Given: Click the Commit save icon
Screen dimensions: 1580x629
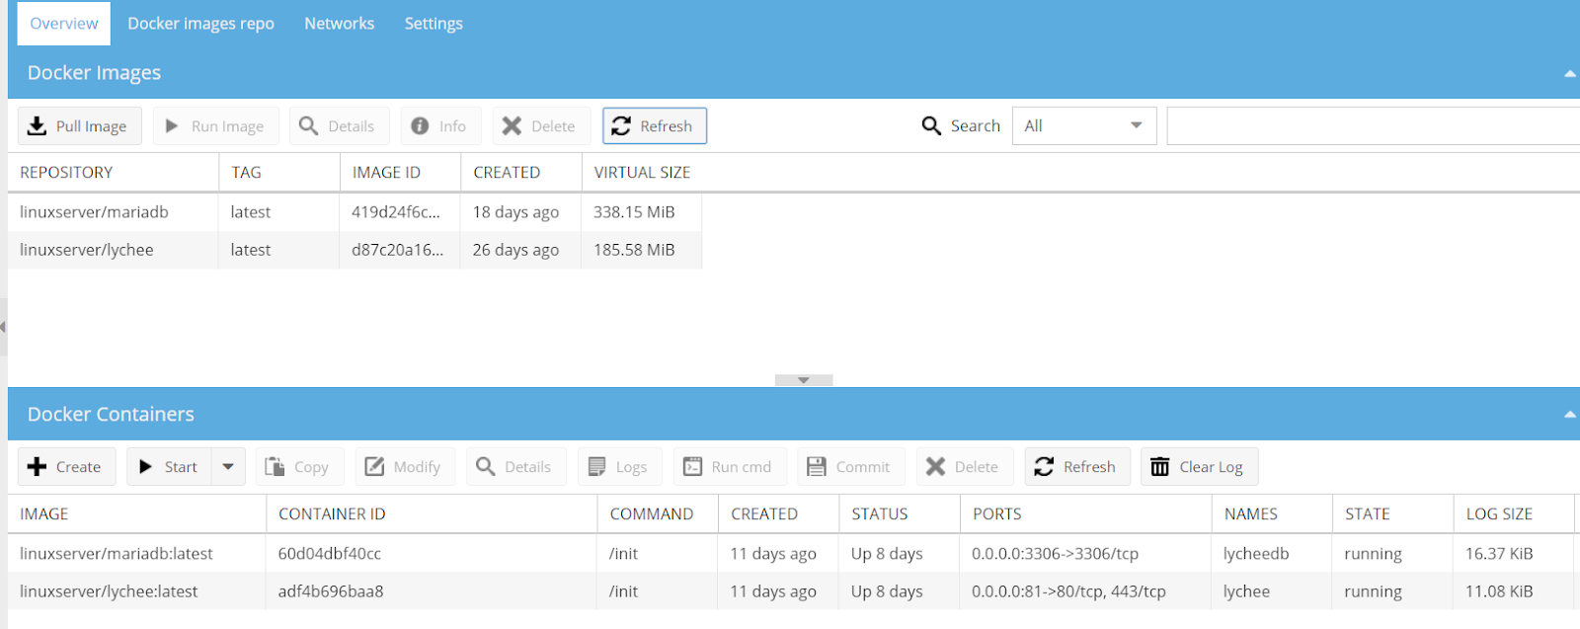Looking at the screenshot, I should (x=817, y=467).
